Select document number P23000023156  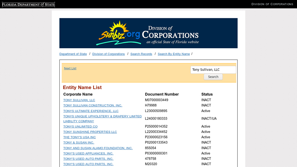coord(156,137)
